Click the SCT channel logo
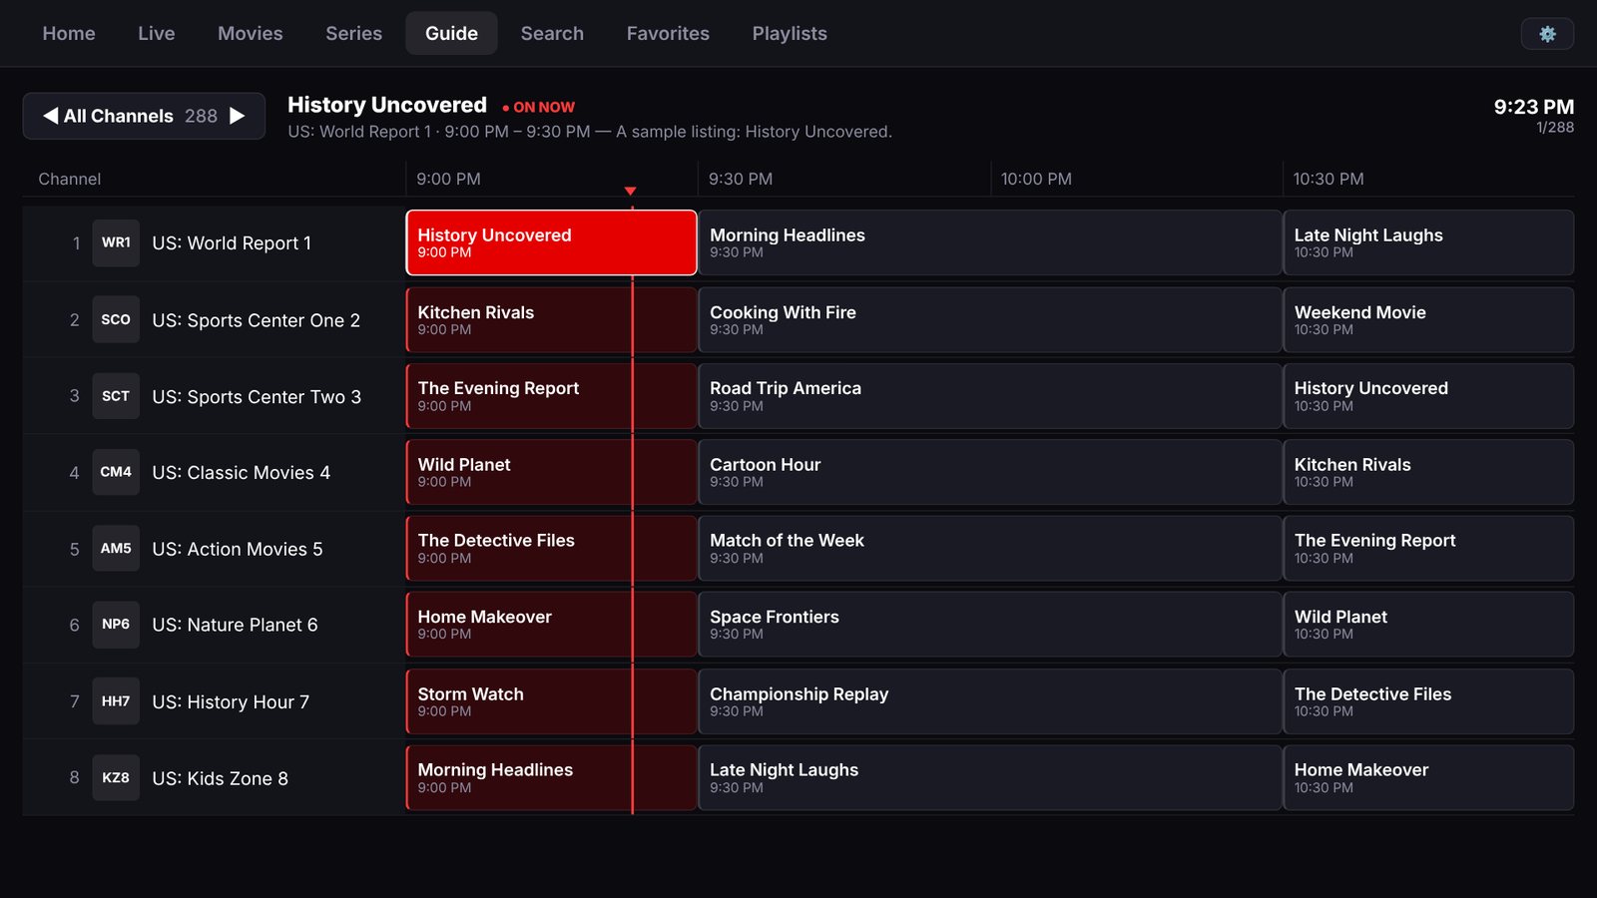Screen dimensions: 1597x898 (x=116, y=396)
